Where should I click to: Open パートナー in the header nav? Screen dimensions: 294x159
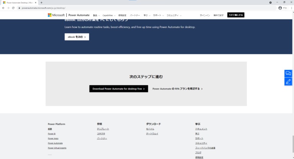[x=135, y=15]
